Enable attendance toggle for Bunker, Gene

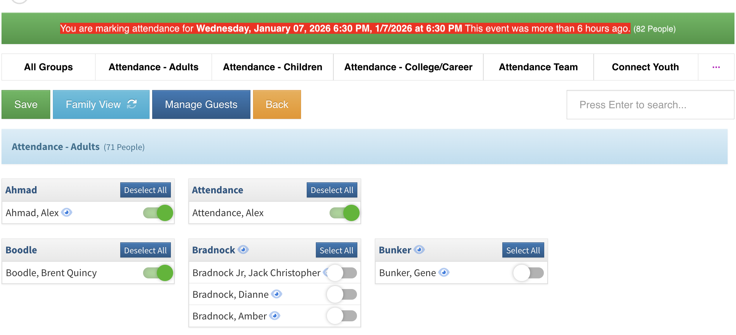coord(528,273)
